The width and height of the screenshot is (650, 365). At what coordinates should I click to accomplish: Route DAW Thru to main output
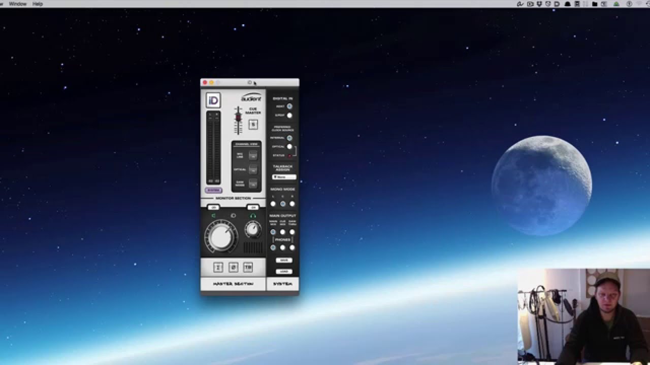point(292,232)
